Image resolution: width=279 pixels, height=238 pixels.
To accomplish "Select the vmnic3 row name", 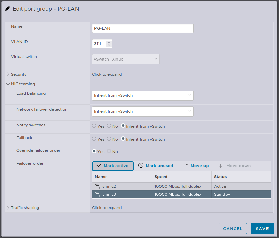I will click(x=109, y=194).
